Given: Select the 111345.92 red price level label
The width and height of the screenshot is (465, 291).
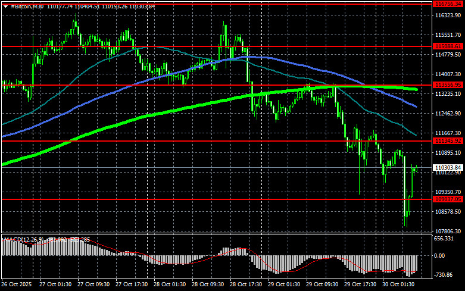Looking at the screenshot, I should click(x=448, y=141).
